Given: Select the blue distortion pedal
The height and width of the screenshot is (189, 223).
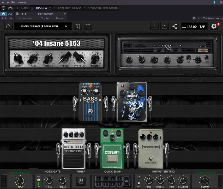Looking at the screenshot, I should pos(132,102).
